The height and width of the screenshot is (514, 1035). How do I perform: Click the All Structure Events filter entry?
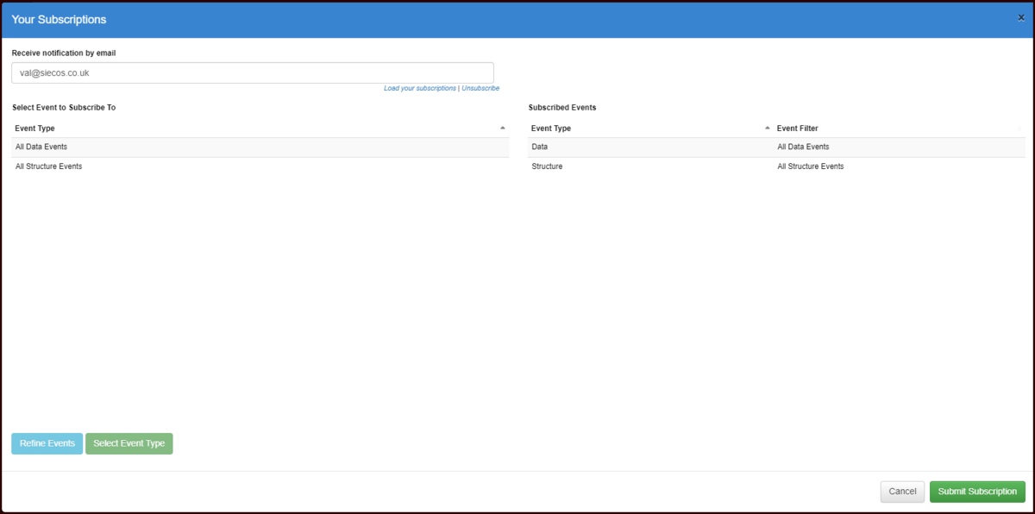coord(810,166)
